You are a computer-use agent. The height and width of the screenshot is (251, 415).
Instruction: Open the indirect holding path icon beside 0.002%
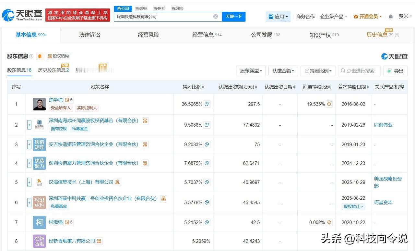(329, 222)
